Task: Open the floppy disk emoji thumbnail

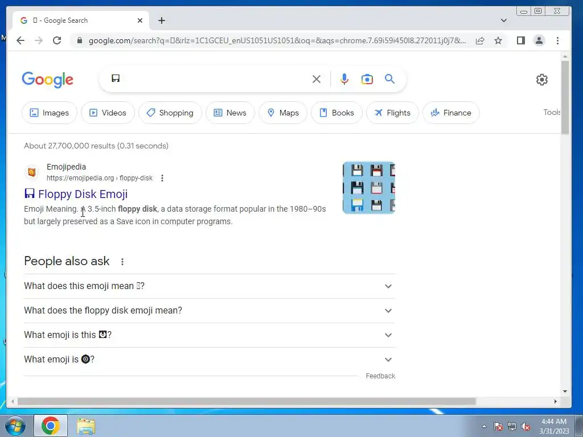Action: point(368,188)
